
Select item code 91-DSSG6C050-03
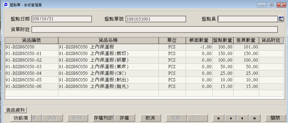31,67
